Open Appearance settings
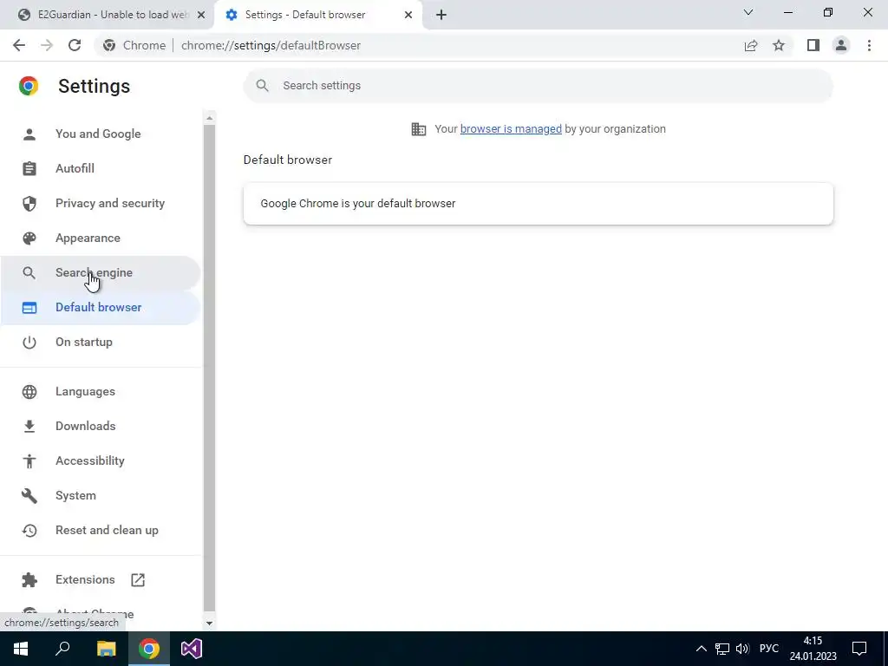This screenshot has height=666, width=888. pyautogui.click(x=101, y=238)
